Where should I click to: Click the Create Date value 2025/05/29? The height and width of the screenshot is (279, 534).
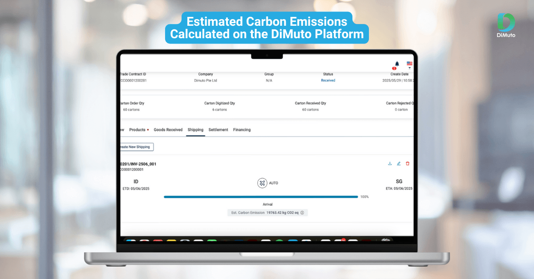tap(398, 80)
